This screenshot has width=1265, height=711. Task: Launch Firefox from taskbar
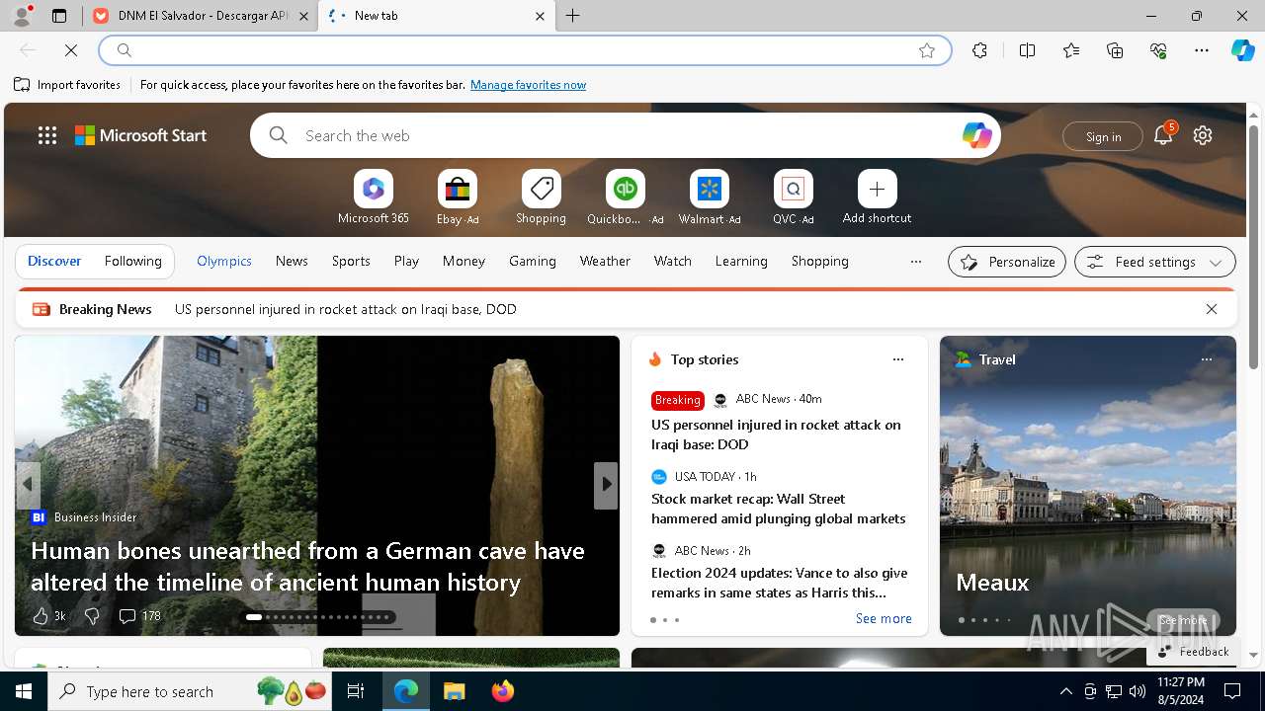click(x=503, y=691)
